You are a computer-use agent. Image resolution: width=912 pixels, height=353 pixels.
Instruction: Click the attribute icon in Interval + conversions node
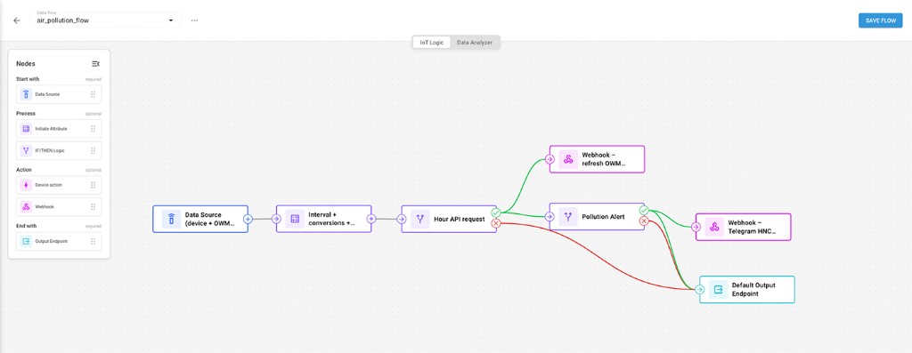295,219
